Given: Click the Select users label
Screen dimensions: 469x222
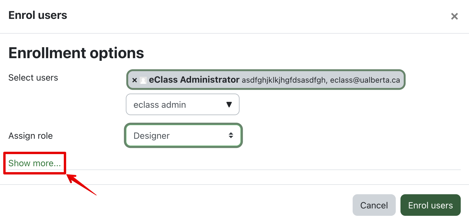Looking at the screenshot, I should (x=33, y=78).
